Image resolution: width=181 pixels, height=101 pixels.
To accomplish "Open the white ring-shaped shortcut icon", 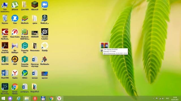I will [x=45, y=45].
